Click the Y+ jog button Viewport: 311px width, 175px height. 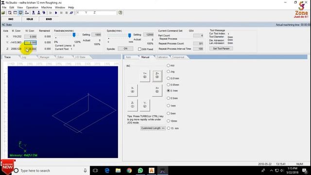145,76
